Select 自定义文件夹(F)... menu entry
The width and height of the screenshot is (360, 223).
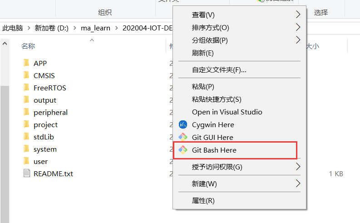[239, 69]
